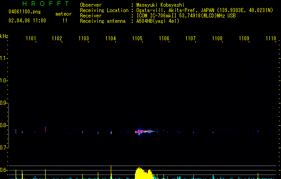Viewport: 281px width, 179px height.
Task: Click the 0.6 kHz frequency label
Action: coord(3,170)
